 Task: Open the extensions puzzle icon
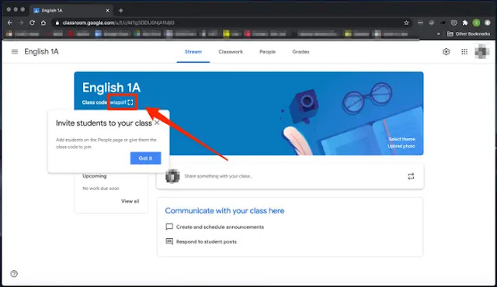coord(465,22)
